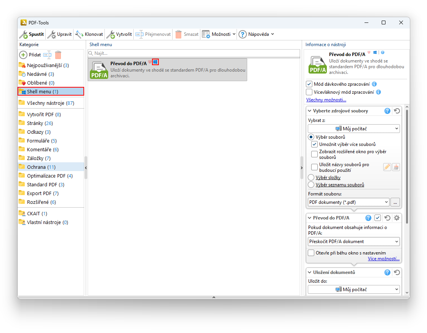The width and height of the screenshot is (427, 333).
Task: Click the heart icon in info panel
Action: (369, 53)
